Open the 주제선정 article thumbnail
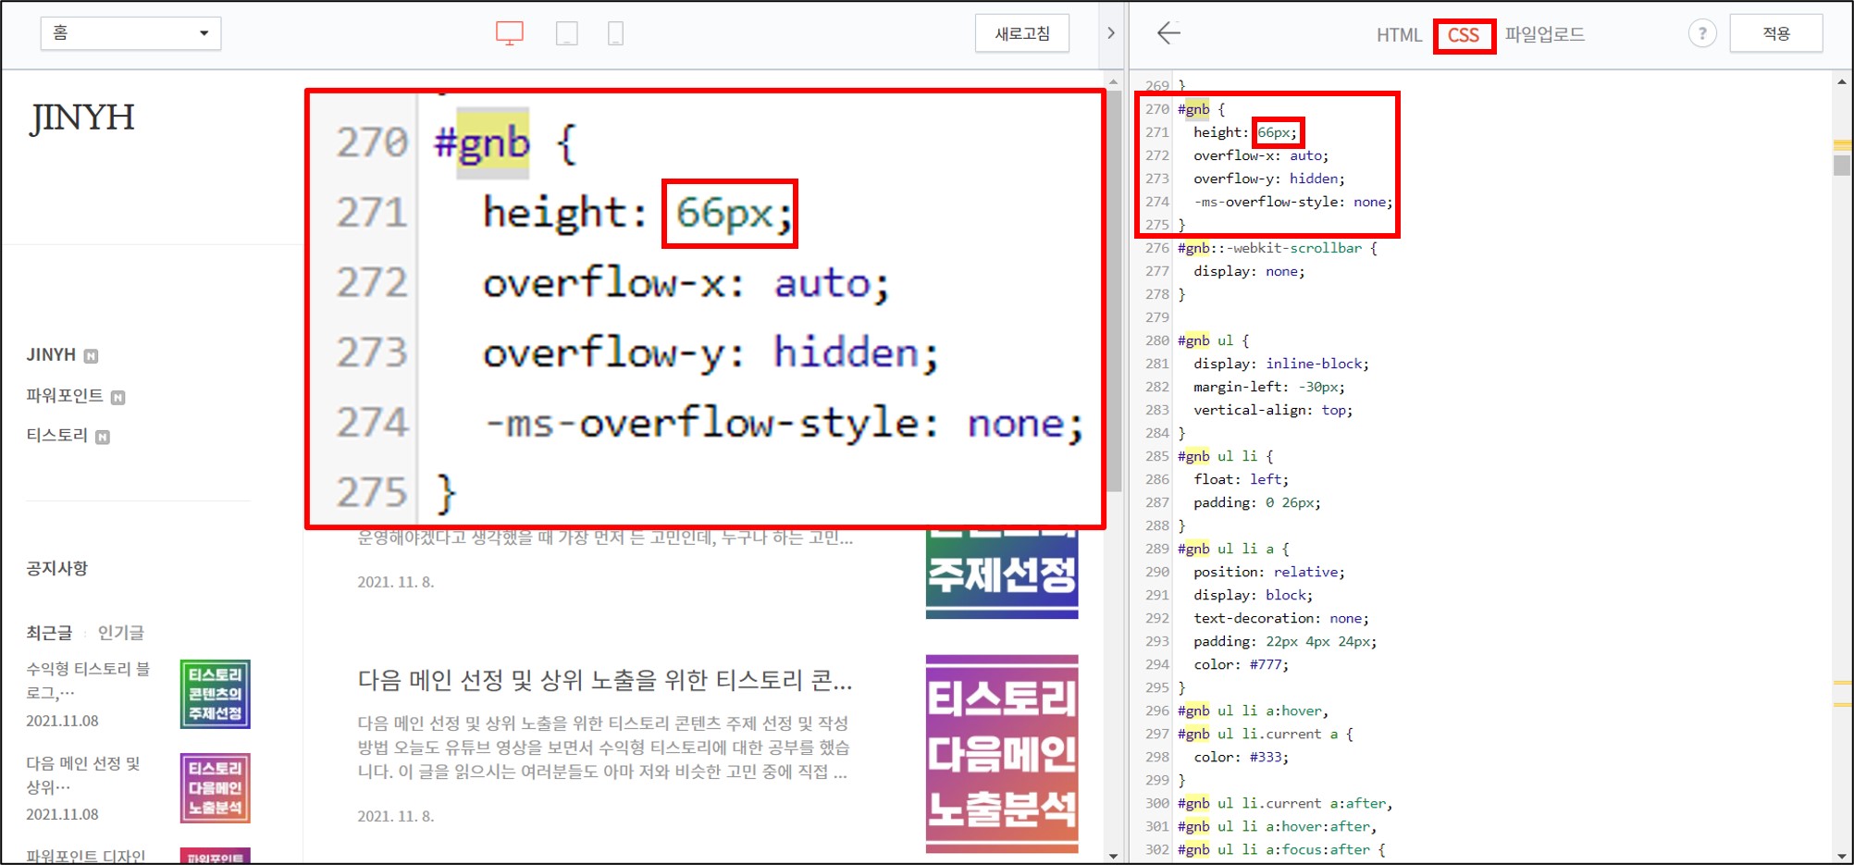The image size is (1854, 865). tap(1002, 574)
